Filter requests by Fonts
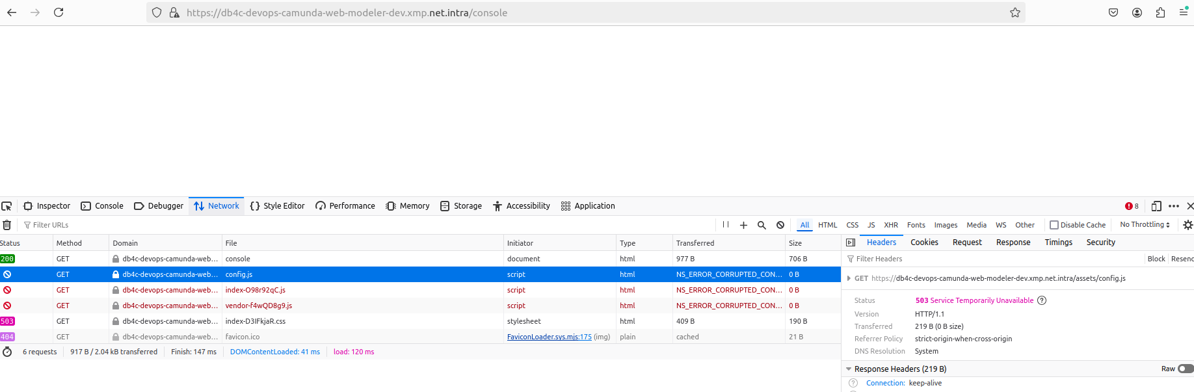 [916, 225]
